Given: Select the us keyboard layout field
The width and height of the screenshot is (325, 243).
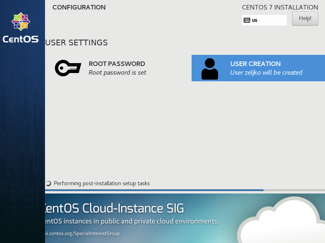Looking at the screenshot, I should [x=264, y=20].
